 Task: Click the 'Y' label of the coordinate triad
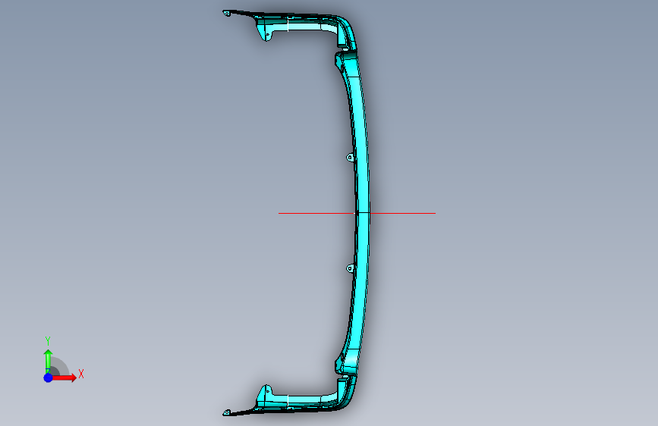[x=48, y=341]
